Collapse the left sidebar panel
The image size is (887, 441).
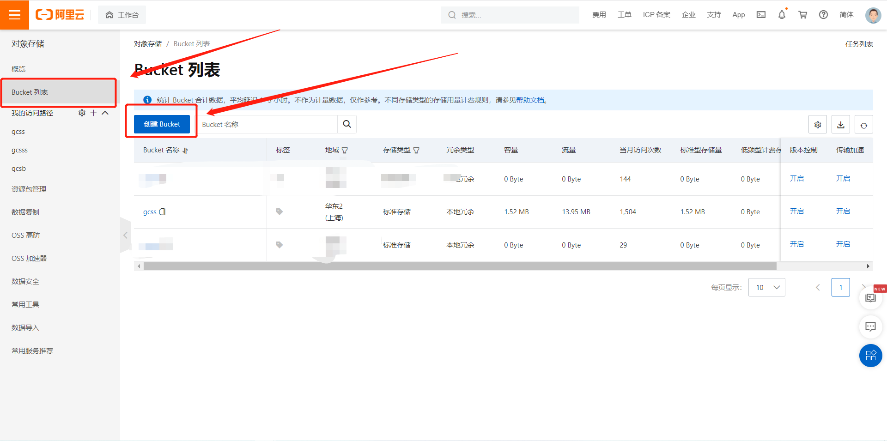[125, 236]
